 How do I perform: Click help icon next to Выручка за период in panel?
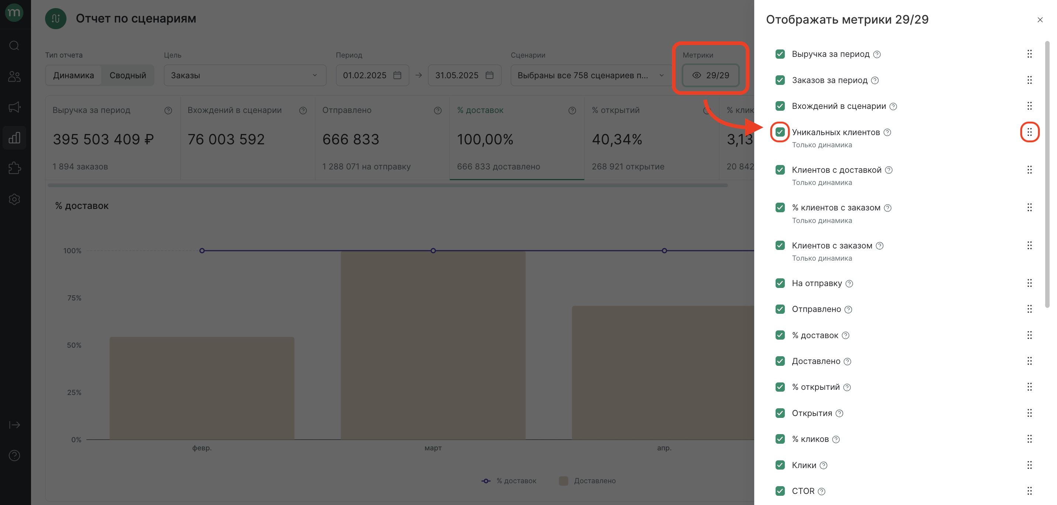point(877,54)
